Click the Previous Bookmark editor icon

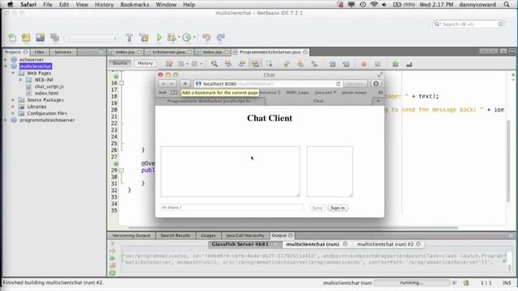[x=287, y=64]
